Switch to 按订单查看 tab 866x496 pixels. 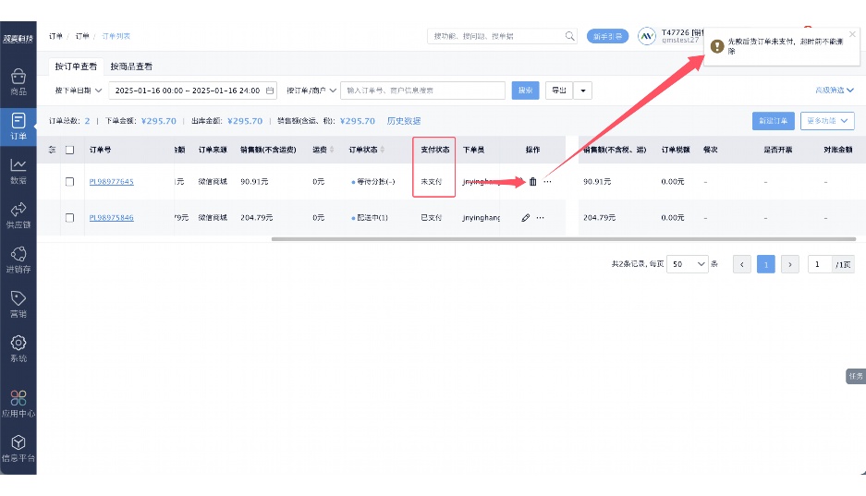[x=76, y=67]
